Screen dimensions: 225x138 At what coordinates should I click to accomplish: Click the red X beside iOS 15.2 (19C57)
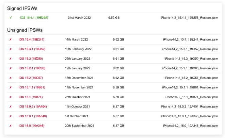(x=11, y=78)
